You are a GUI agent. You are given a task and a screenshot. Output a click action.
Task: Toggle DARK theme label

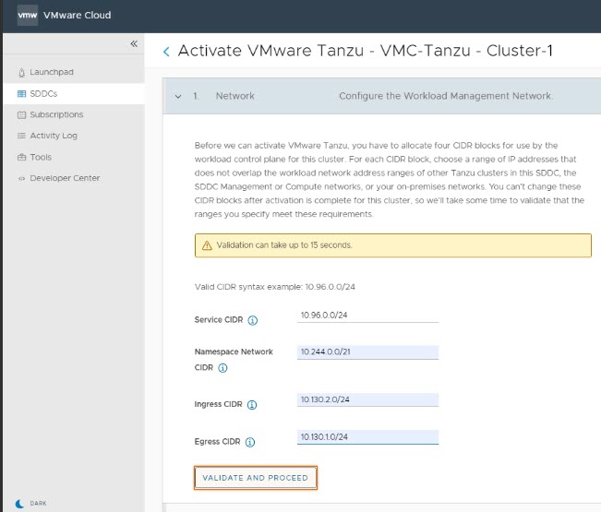point(38,503)
